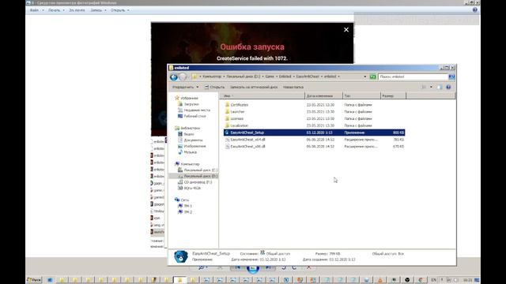Click Photo Viewer delete red X button
This screenshot has width=506, height=284.
click(308, 267)
